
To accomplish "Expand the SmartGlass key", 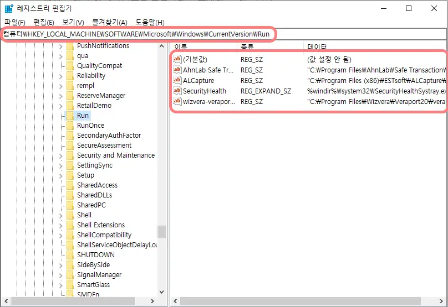I will point(60,285).
